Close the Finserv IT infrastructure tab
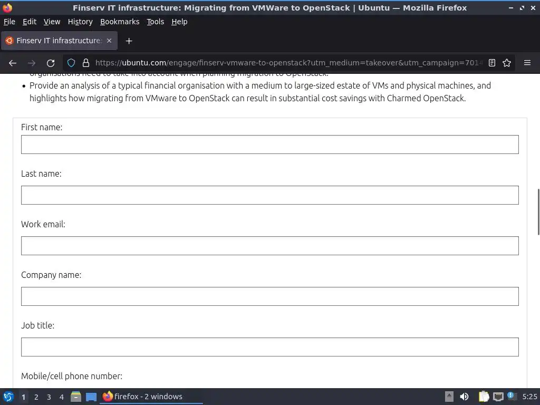Image resolution: width=540 pixels, height=405 pixels. [x=109, y=41]
